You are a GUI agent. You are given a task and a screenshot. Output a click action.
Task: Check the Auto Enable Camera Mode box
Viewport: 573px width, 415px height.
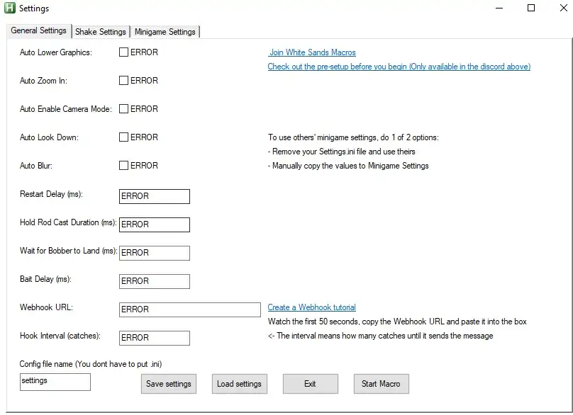(123, 109)
